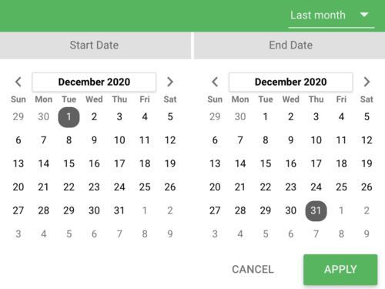Click the CANCEL button

pyautogui.click(x=253, y=270)
